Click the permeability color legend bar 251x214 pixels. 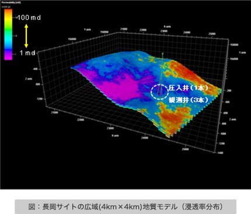point(8,34)
